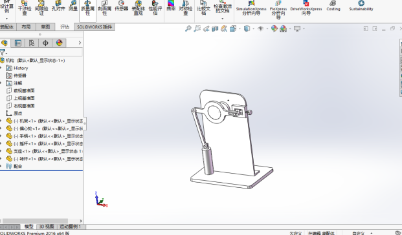Click the 孔对齐 hole alignment tool
This screenshot has width=402, height=235.
(x=58, y=6)
